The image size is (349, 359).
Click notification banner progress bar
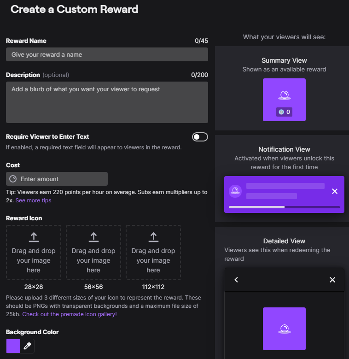click(x=284, y=207)
